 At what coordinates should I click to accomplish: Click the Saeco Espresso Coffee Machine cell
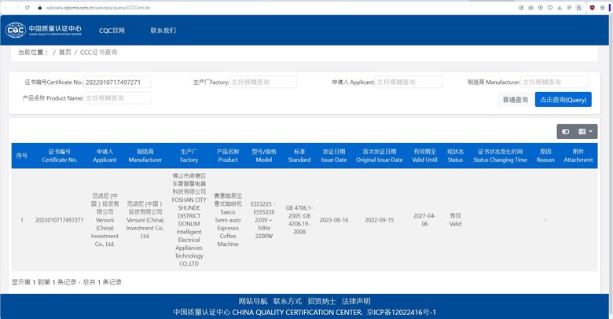(x=228, y=220)
